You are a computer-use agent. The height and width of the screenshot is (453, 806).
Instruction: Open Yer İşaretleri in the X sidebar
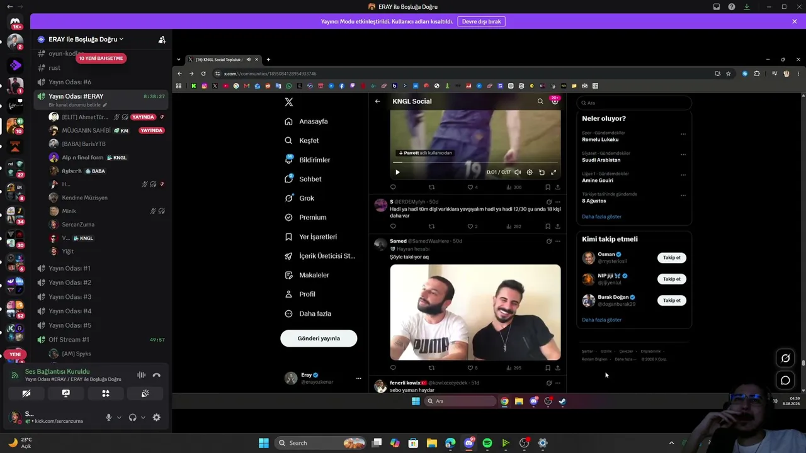pyautogui.click(x=310, y=237)
